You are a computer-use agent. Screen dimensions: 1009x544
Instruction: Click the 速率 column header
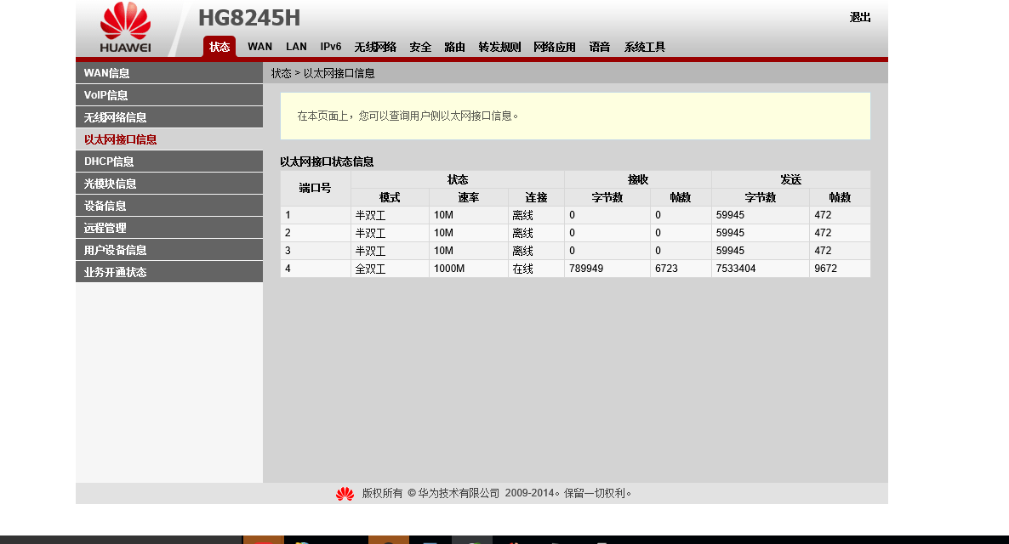tap(469, 197)
